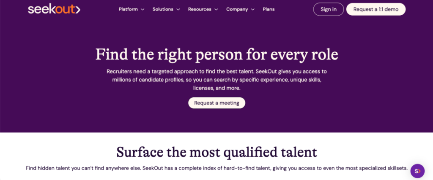The width and height of the screenshot is (433, 180).
Task: Go to the Plans page
Action: point(269,9)
